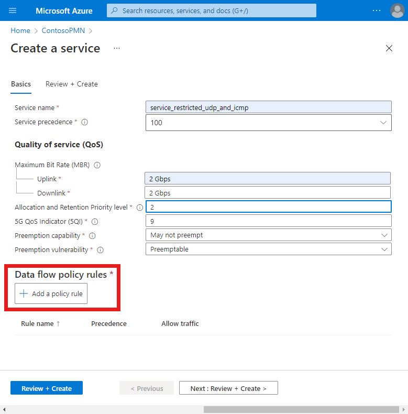Go to Home breadcrumb
The width and height of the screenshot is (408, 414).
click(20, 30)
